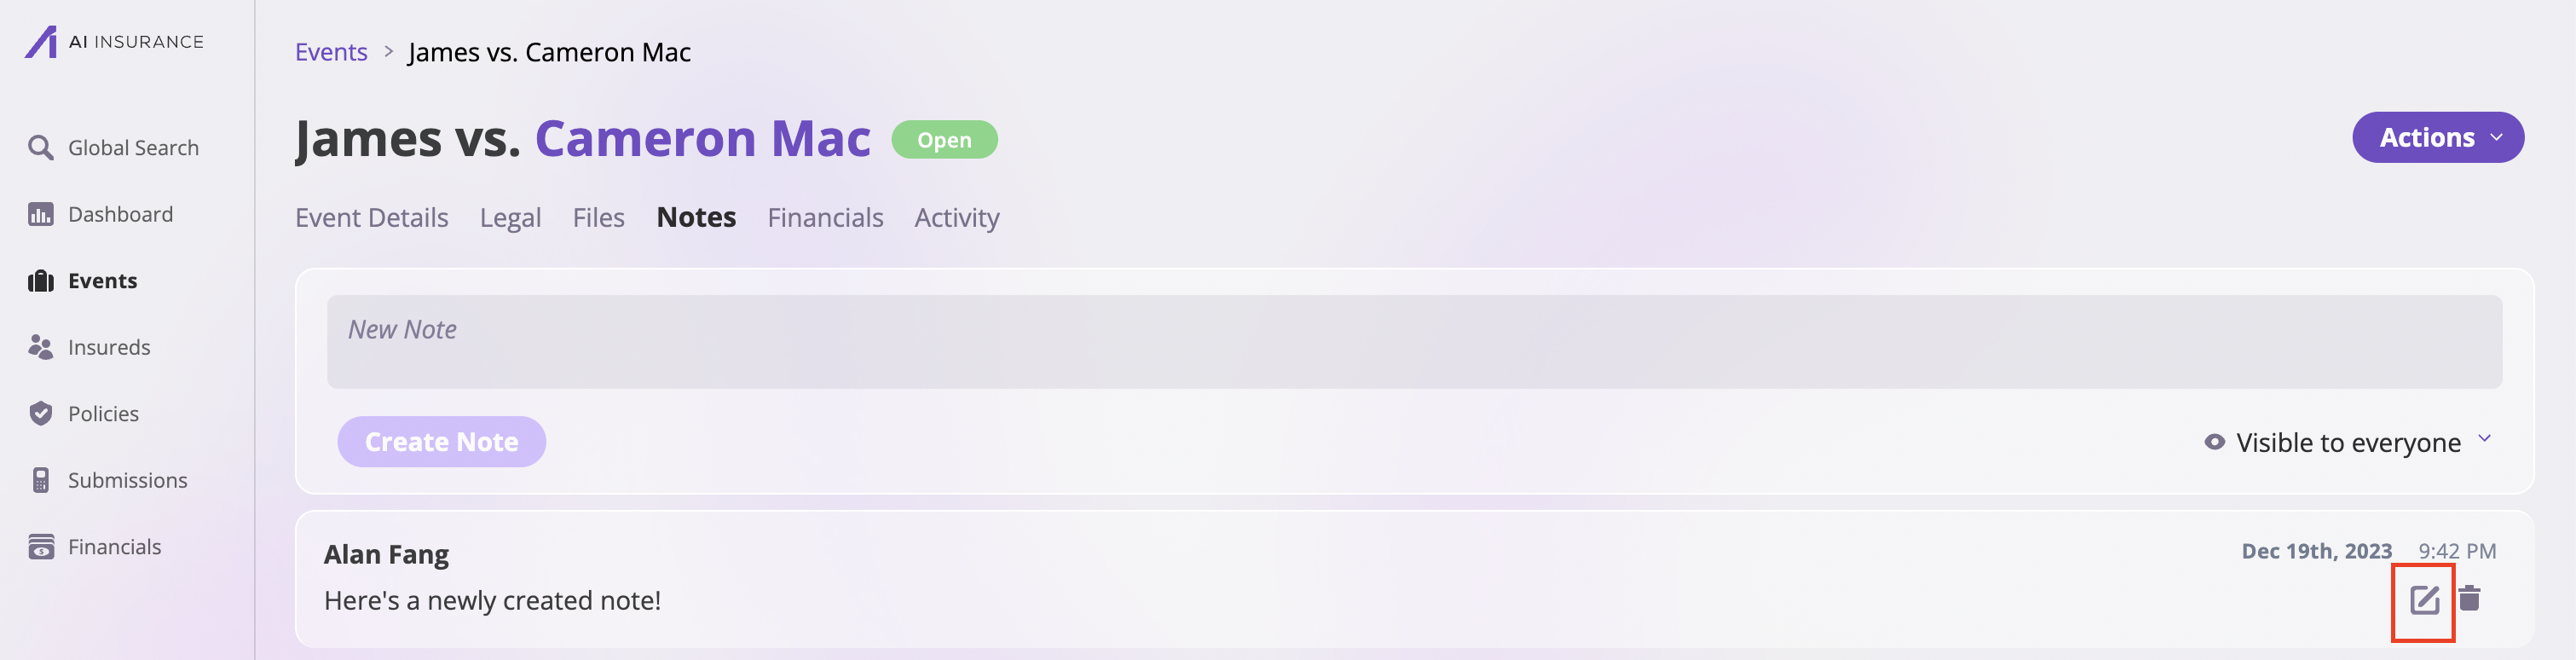Switch to the Event Details tab
2576x660 pixels.
[x=371, y=217]
